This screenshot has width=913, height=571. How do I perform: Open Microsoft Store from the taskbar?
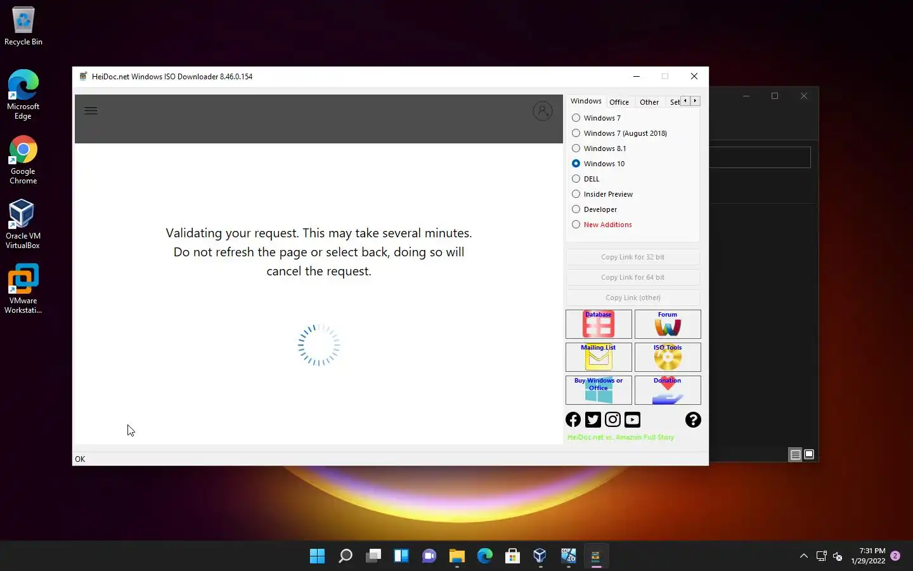coord(513,556)
